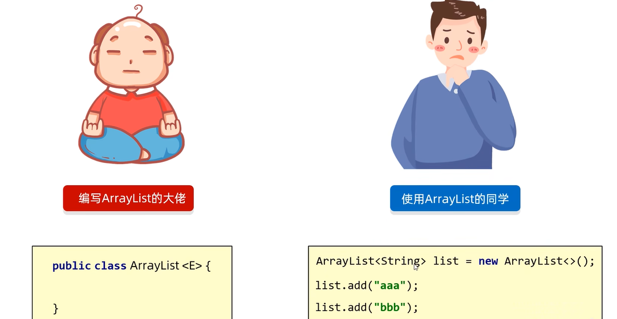Screen dimensions: 617x319
Task: Click the meditating bald guru illustration
Action: 131,84
